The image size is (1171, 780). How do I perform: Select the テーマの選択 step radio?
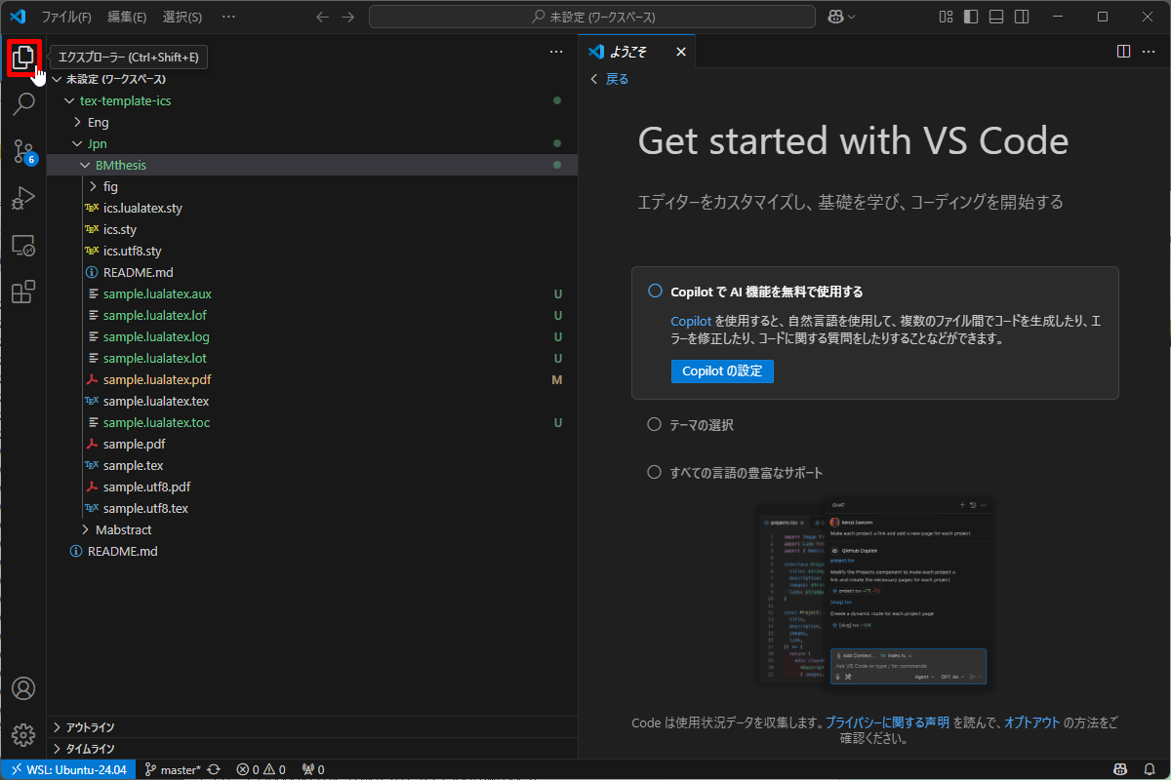(655, 425)
